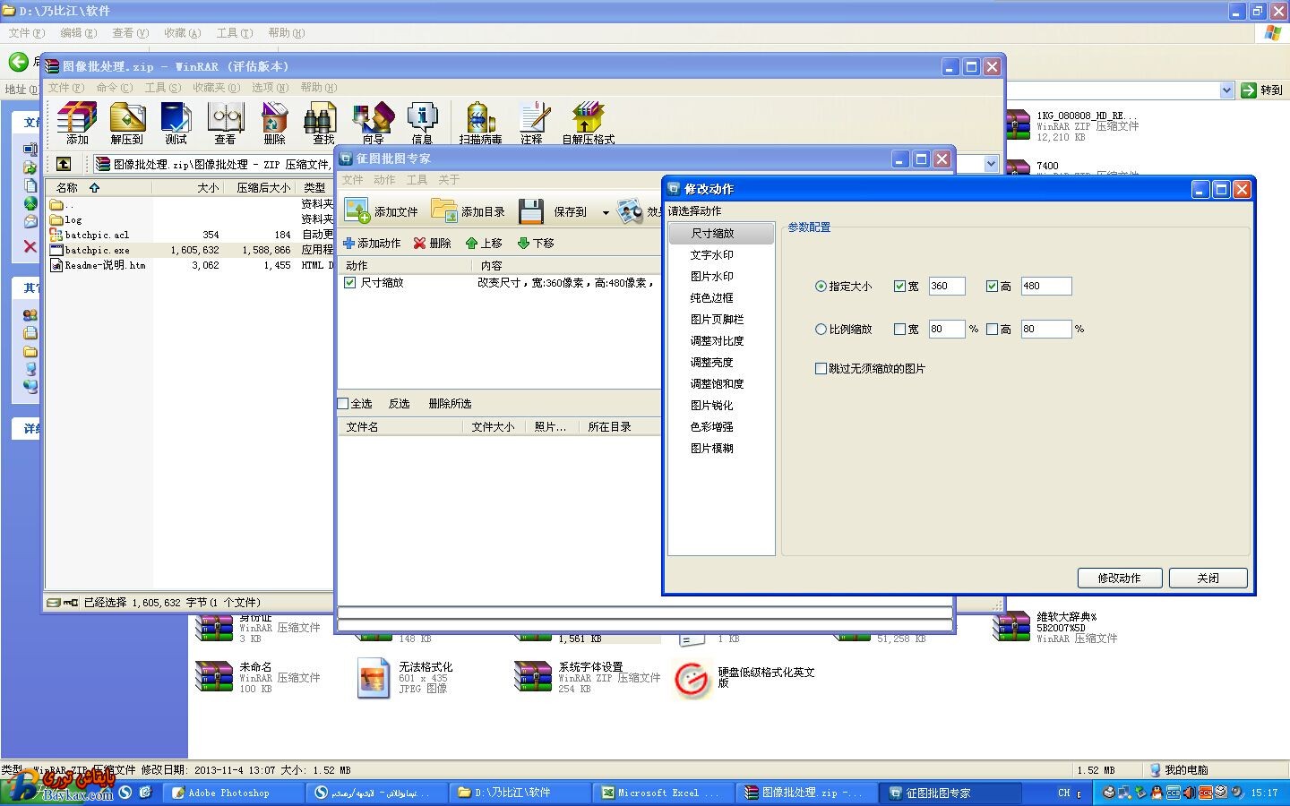Viewport: 1290px width, 806px height.
Task: Select Readme-说明.htm row in WinRAR
Action: (188, 265)
